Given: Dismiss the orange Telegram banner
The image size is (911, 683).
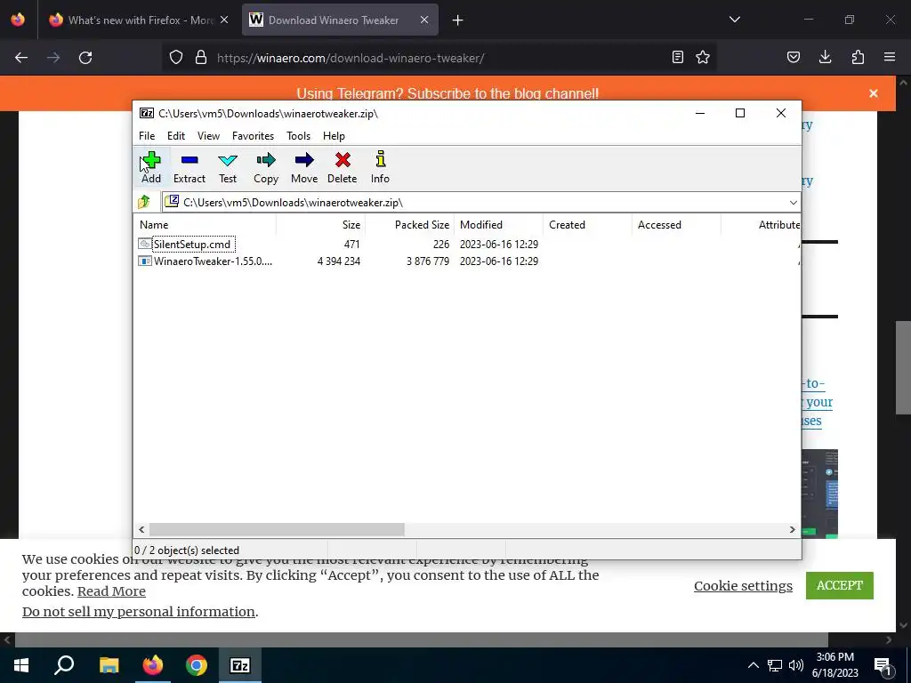Looking at the screenshot, I should point(874,93).
